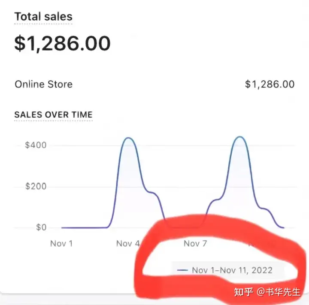
Task: Click the $200 y-axis label
Action: (x=36, y=186)
